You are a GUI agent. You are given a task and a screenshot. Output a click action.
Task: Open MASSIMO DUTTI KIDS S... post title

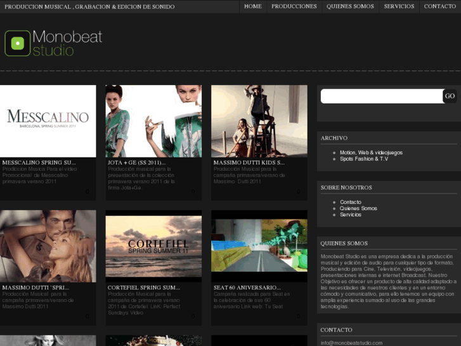click(249, 163)
